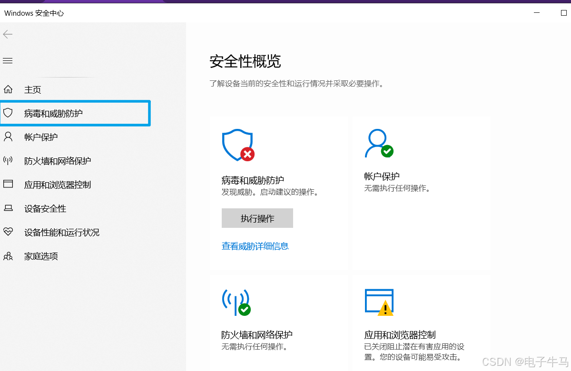This screenshot has width=571, height=371.
Task: Click the shield with red X icon
Action: point(238,146)
